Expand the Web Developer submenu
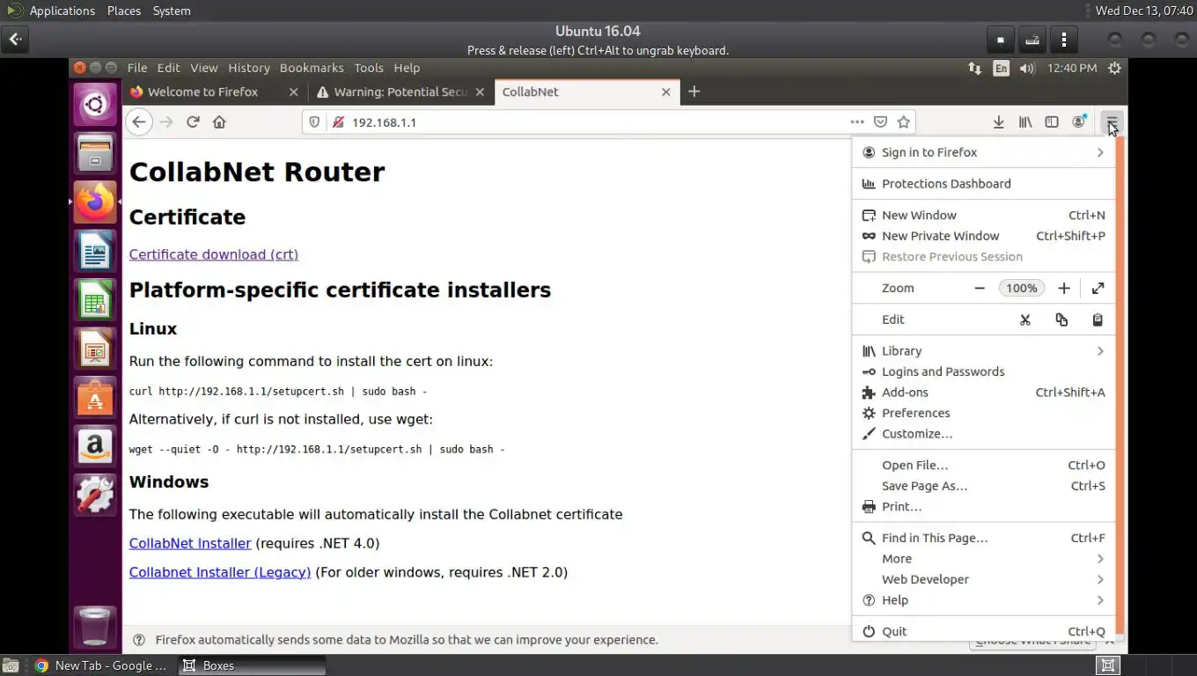Image resolution: width=1197 pixels, height=676 pixels. [x=983, y=579]
